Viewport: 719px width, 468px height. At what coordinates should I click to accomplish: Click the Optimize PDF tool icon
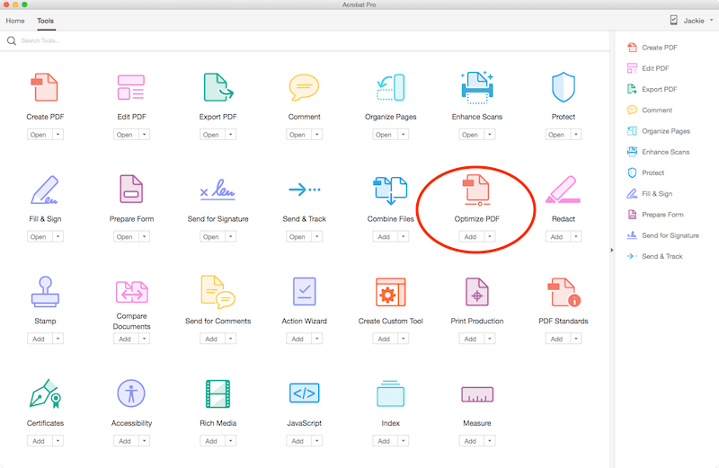click(476, 190)
